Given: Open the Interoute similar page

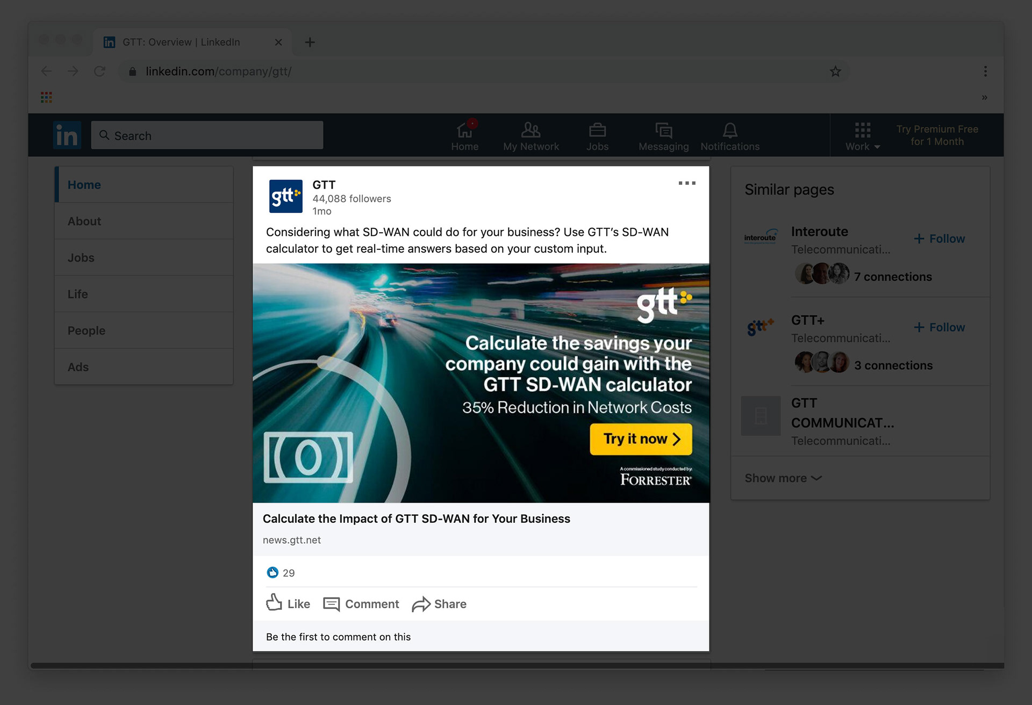Looking at the screenshot, I should [819, 232].
